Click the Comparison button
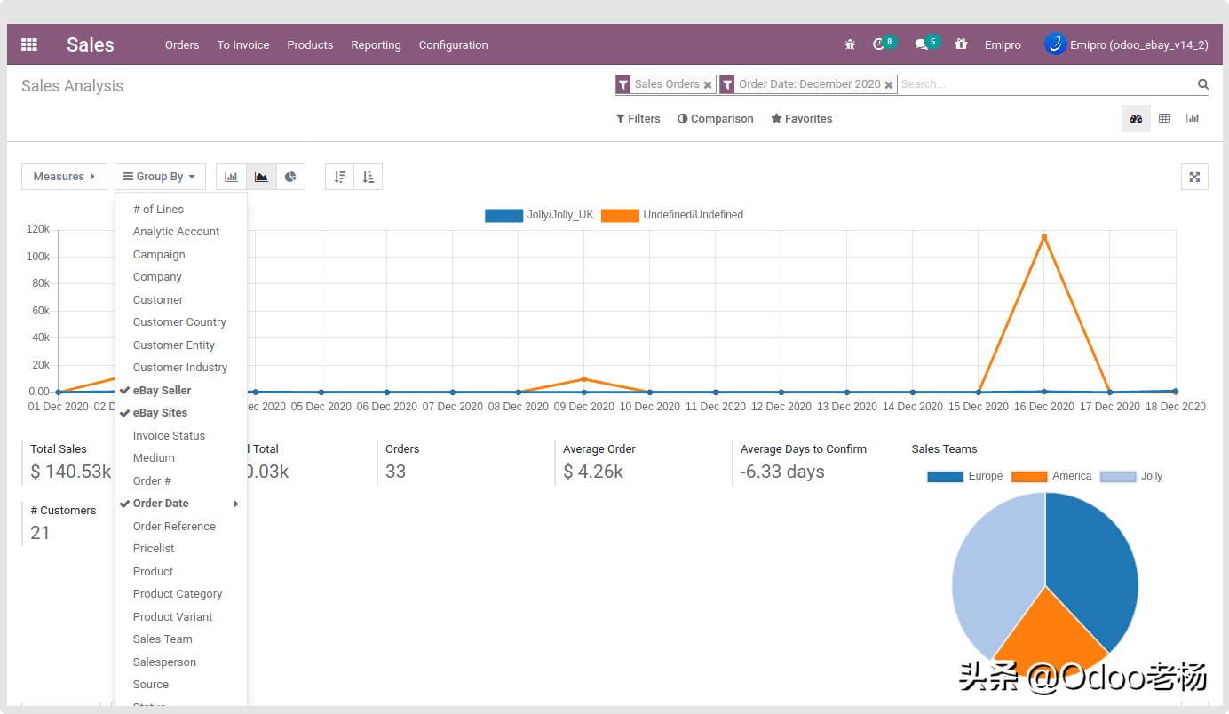 pyautogui.click(x=716, y=119)
